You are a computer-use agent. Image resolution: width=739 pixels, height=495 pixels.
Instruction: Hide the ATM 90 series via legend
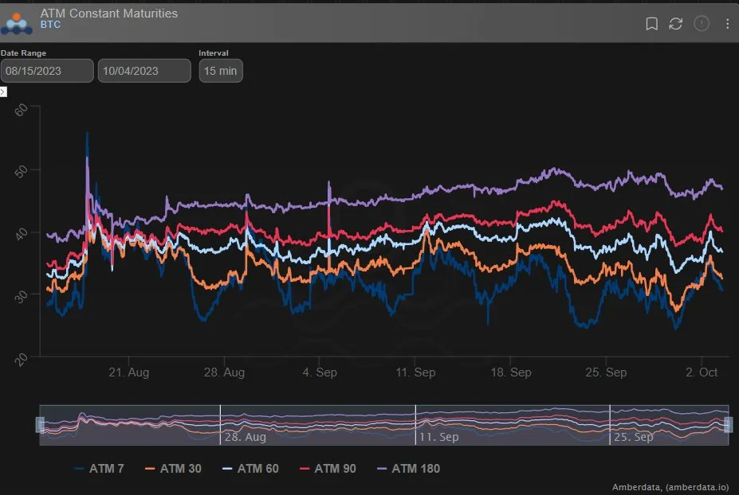pos(328,469)
